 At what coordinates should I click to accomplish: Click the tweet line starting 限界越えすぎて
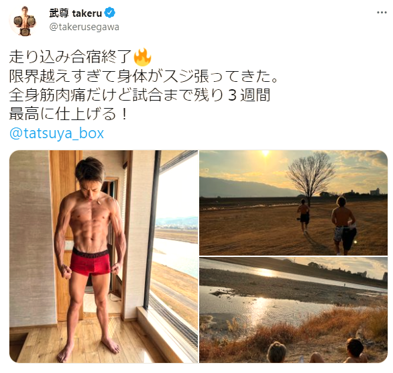pos(144,76)
